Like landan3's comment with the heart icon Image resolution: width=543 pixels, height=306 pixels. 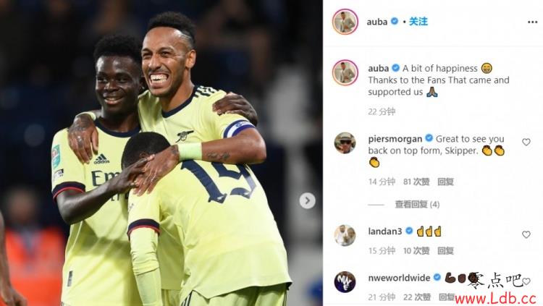pos(526,234)
